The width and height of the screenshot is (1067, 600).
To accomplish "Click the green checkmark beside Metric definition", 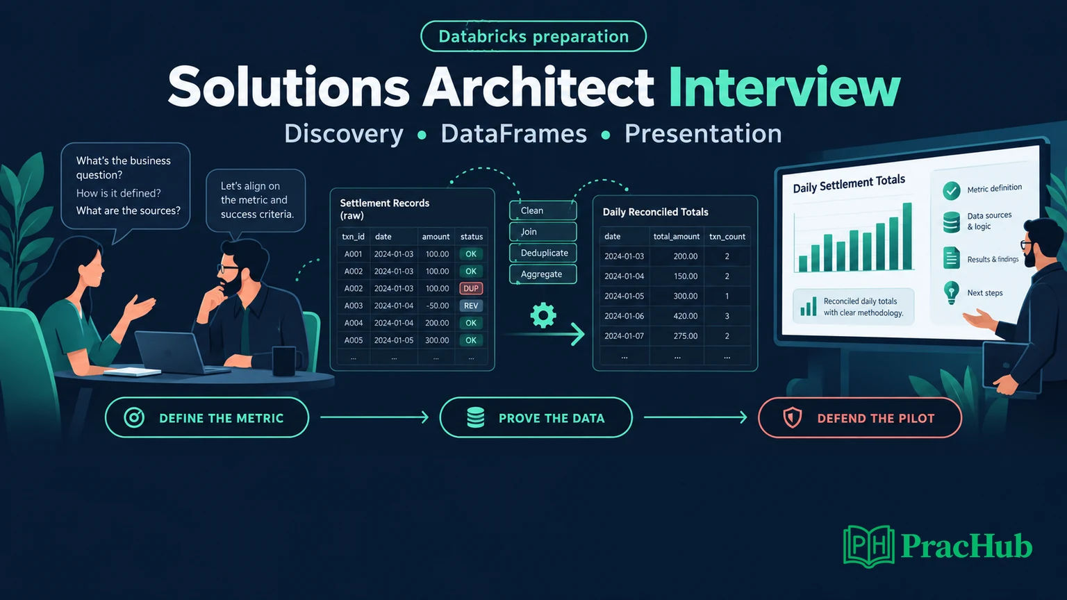I will (x=952, y=190).
